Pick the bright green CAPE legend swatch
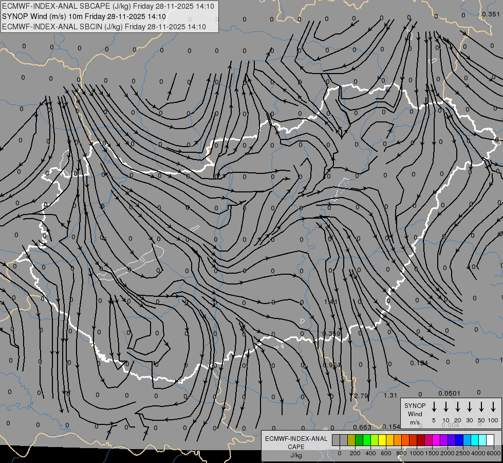The image size is (503, 463). (367, 440)
